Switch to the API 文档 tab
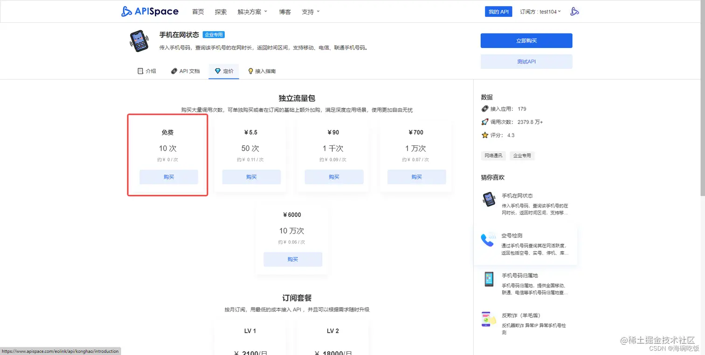The image size is (705, 355). [185, 71]
